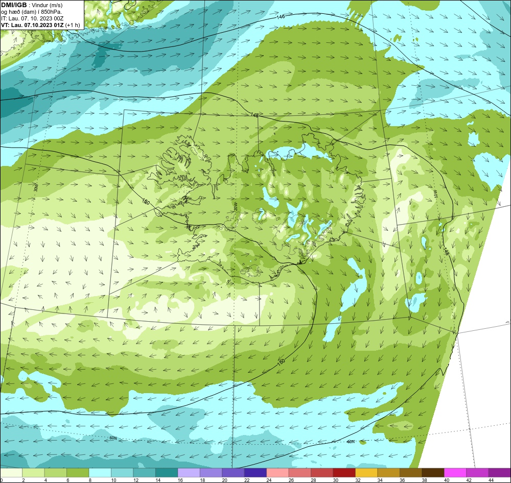511x483 pixels.
Task: Click the legend number '24'
Action: click(x=269, y=480)
